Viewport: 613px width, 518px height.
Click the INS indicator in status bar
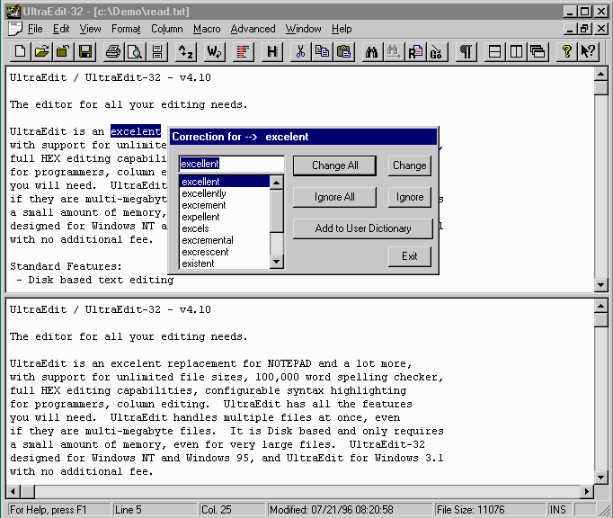tap(558, 510)
